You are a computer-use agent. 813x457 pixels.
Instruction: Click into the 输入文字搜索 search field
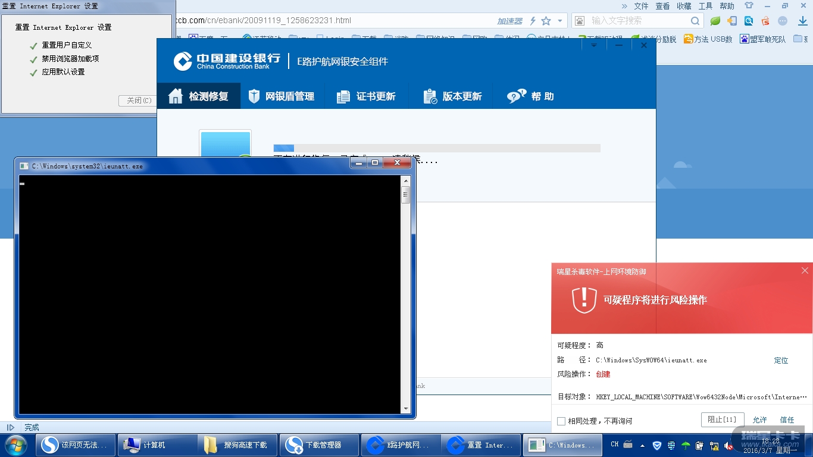click(638, 21)
